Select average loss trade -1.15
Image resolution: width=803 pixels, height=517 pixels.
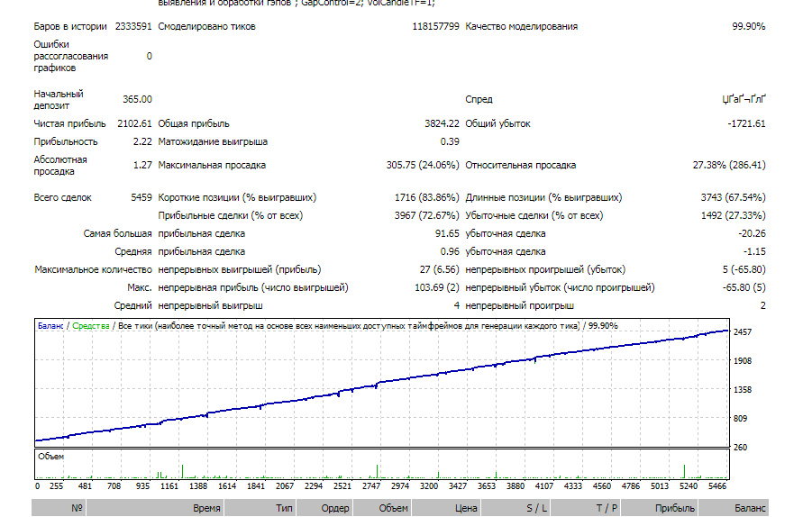pos(754,251)
